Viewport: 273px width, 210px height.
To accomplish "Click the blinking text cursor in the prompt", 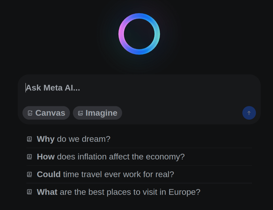I will tap(26, 88).
